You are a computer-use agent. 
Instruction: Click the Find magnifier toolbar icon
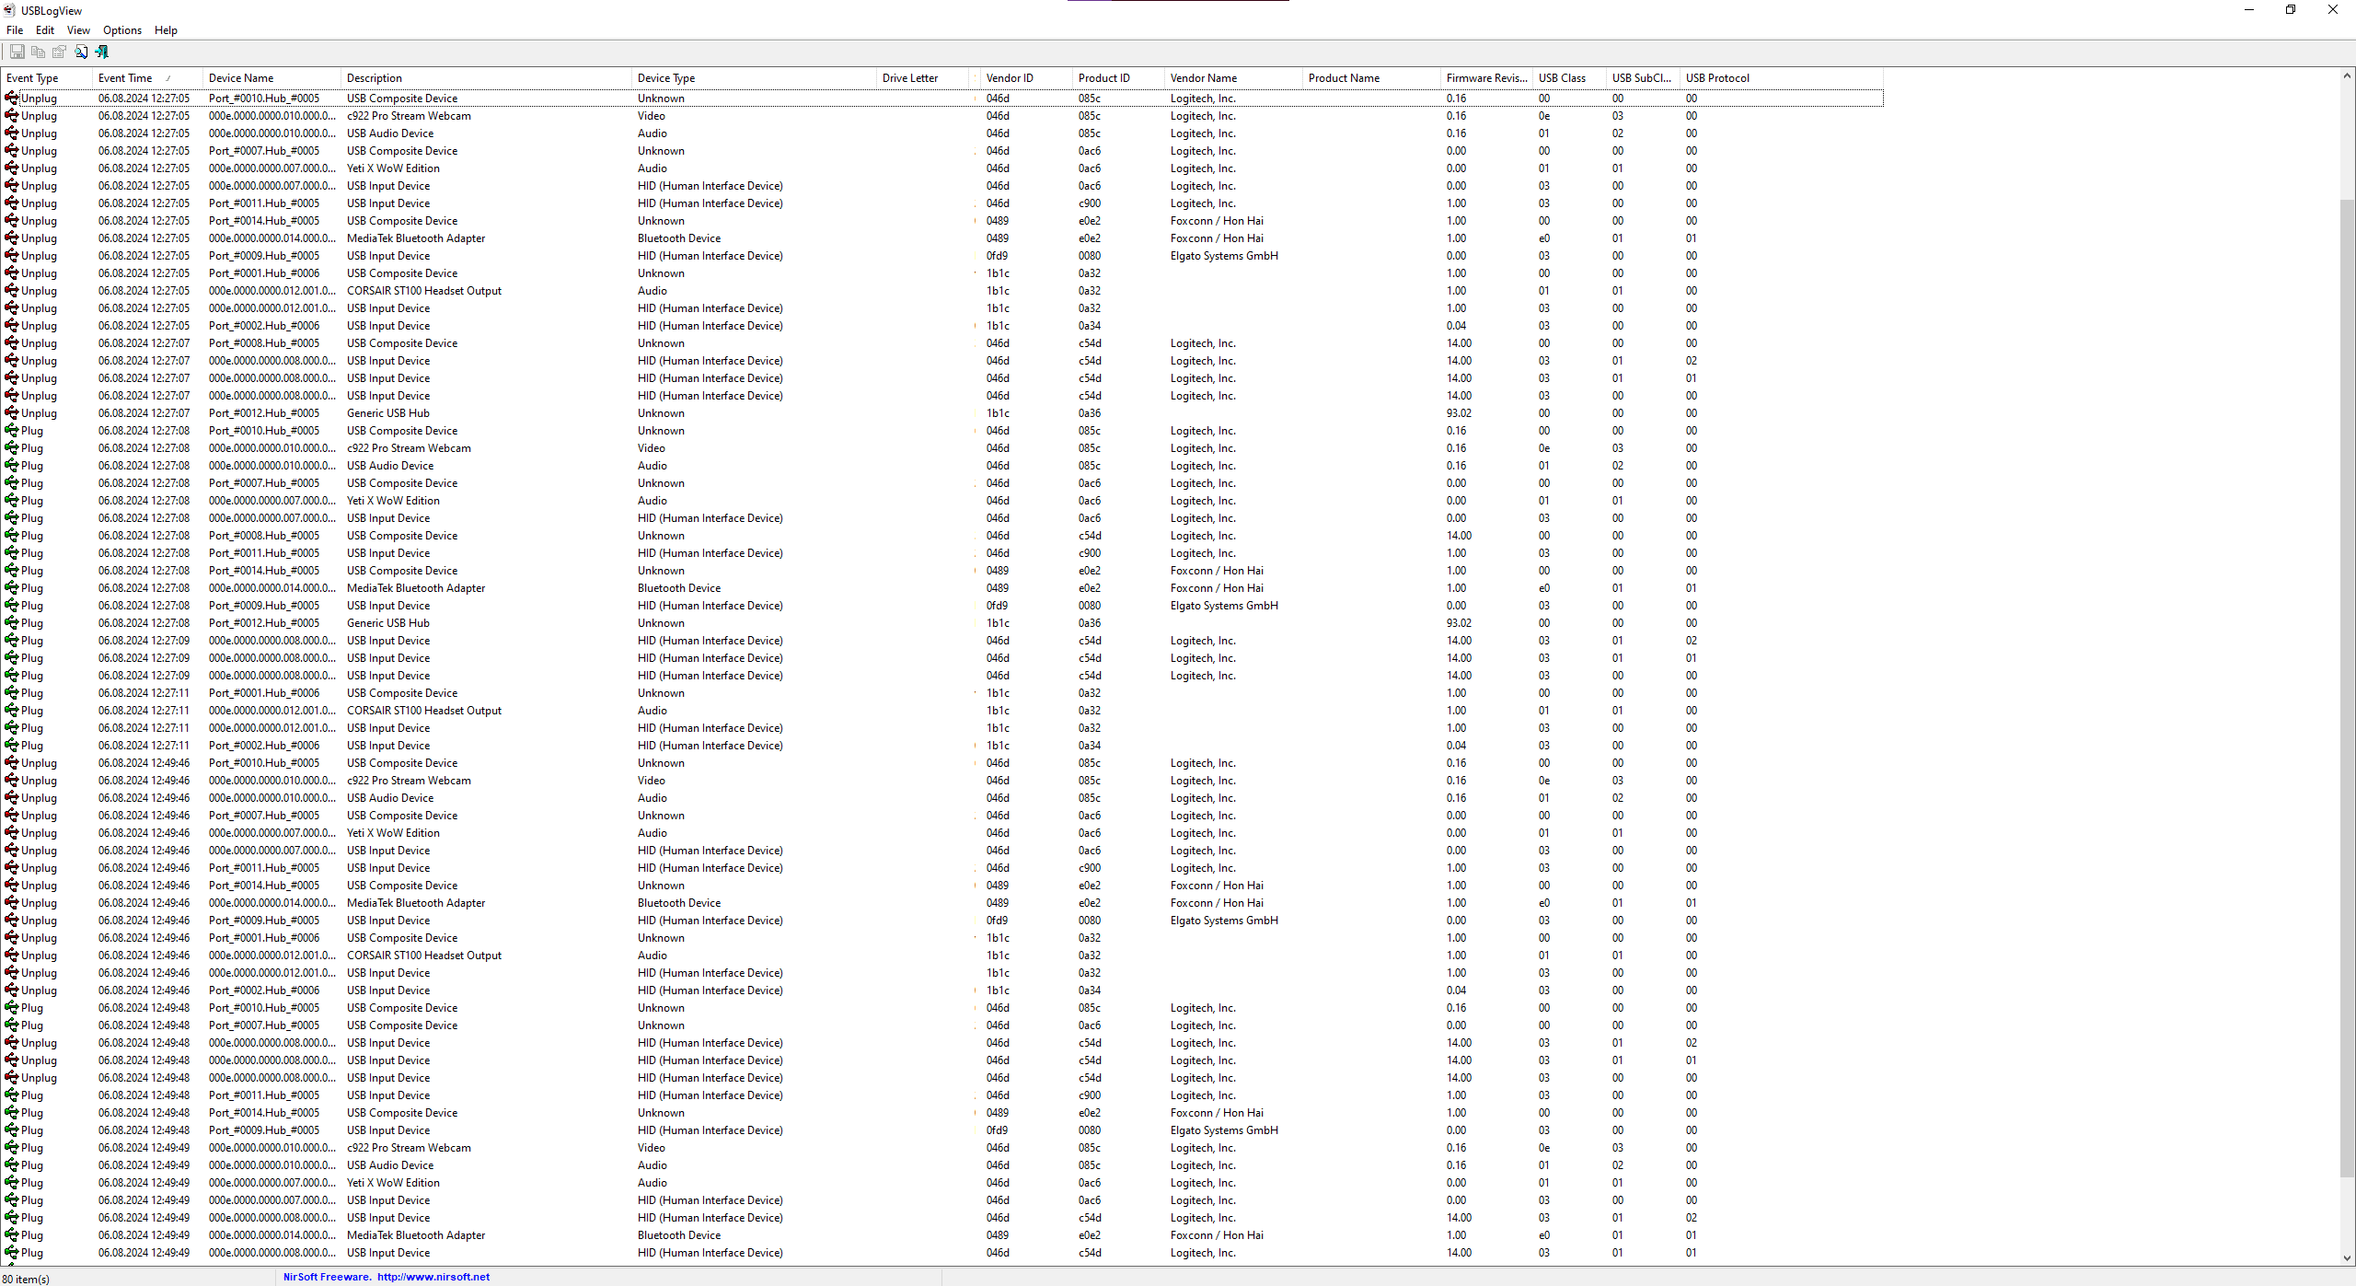click(81, 52)
